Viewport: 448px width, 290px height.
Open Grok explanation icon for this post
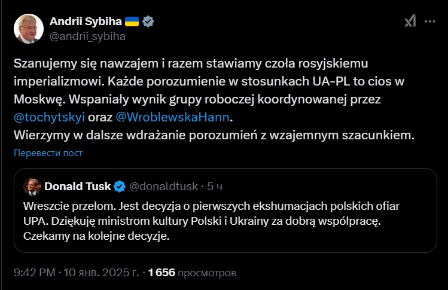(410, 22)
